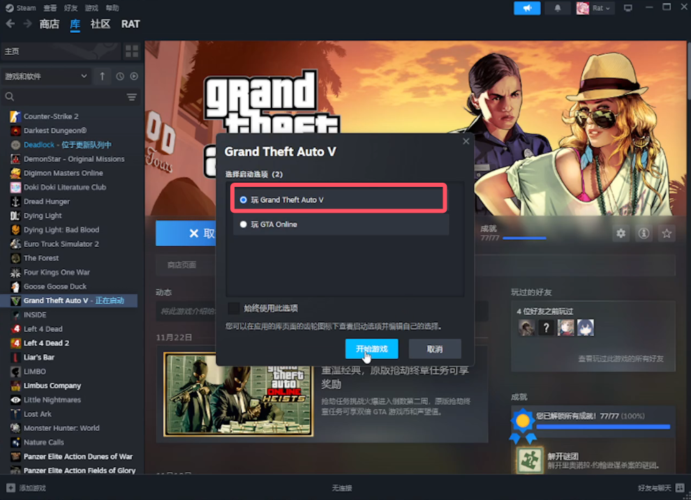Image resolution: width=691 pixels, height=500 pixels.
Task: Click the Goose Goose Duck game icon
Action: 15,287
